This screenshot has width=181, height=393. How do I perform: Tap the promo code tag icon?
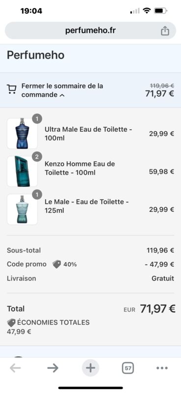[x=56, y=264]
